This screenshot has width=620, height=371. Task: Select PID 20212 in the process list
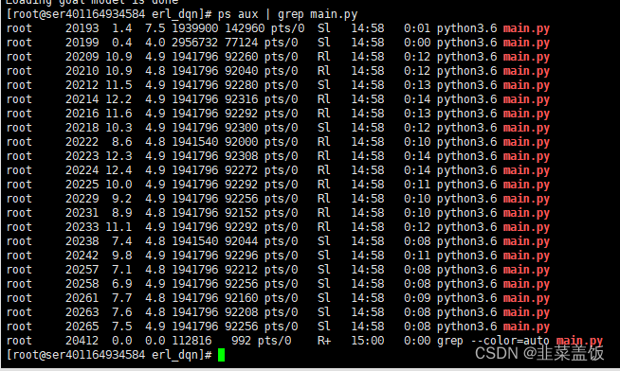coord(82,85)
